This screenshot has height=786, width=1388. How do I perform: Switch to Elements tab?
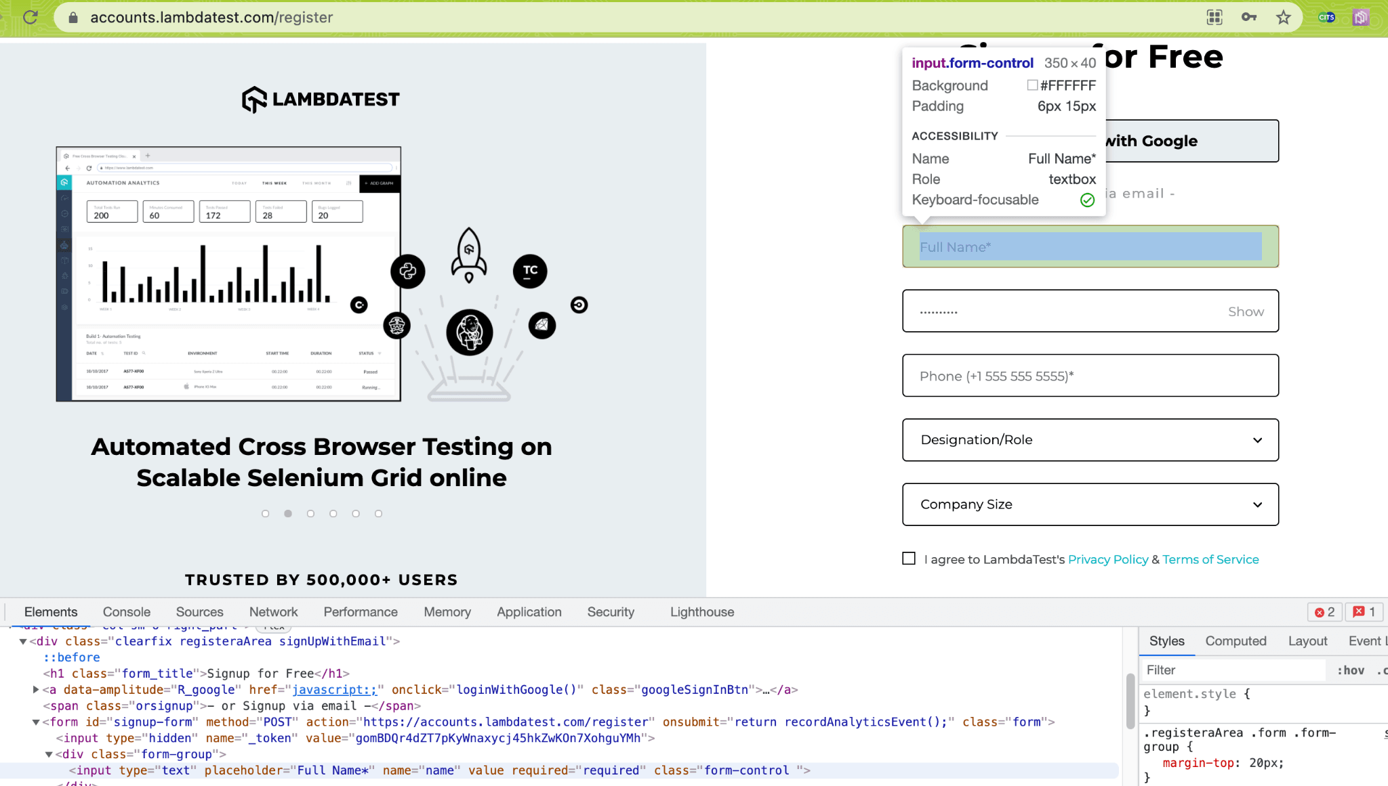51,612
